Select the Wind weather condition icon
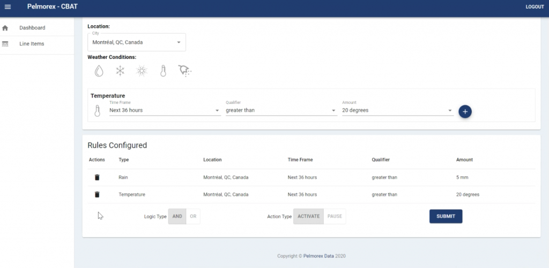549x268 pixels. 184,71
